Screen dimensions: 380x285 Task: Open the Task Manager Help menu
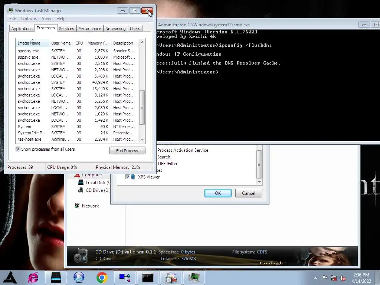click(61, 19)
